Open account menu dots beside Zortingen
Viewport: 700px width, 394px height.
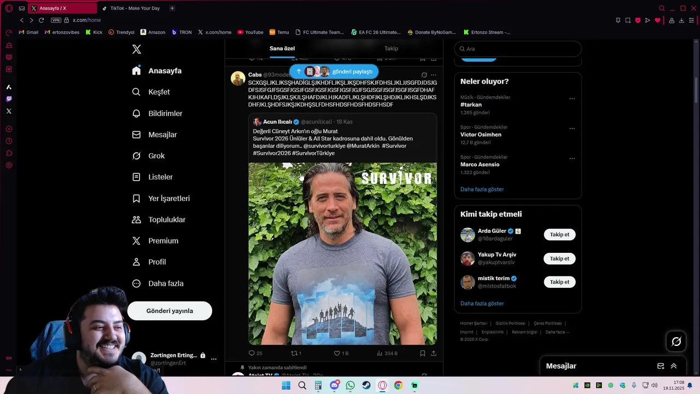coord(214,359)
